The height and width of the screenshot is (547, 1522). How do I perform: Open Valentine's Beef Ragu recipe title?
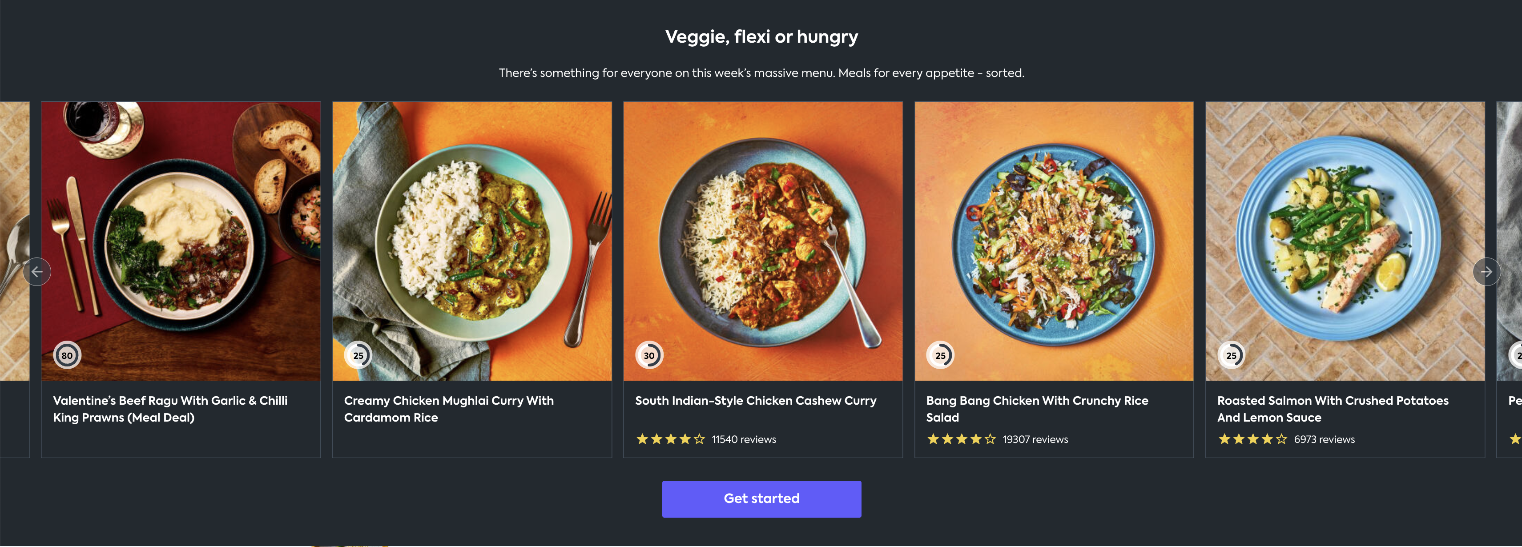[170, 409]
